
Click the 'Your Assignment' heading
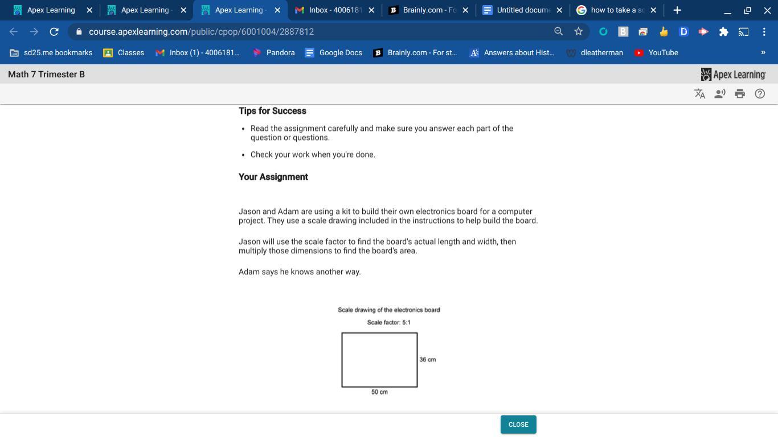[x=273, y=177]
